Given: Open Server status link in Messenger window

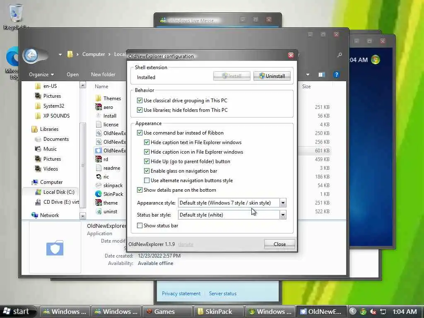Looking at the screenshot, I should (x=222, y=294).
